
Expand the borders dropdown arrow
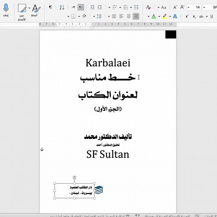(x=68, y=16)
